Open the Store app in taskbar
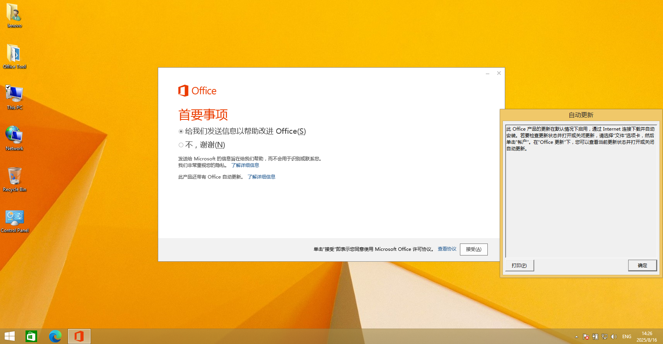Image resolution: width=663 pixels, height=344 pixels. tap(31, 336)
